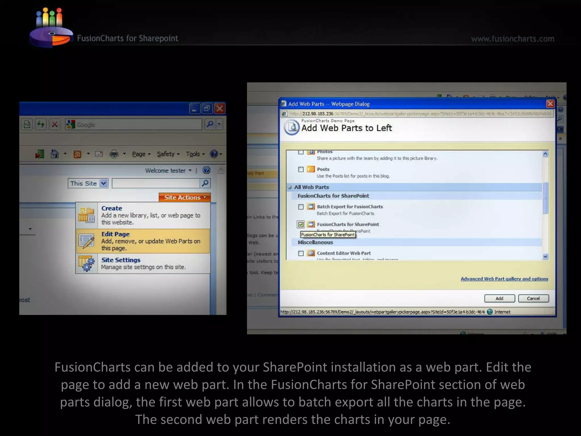581x436 pixels.
Task: Click the RSS feeds icon
Action: coord(77,154)
